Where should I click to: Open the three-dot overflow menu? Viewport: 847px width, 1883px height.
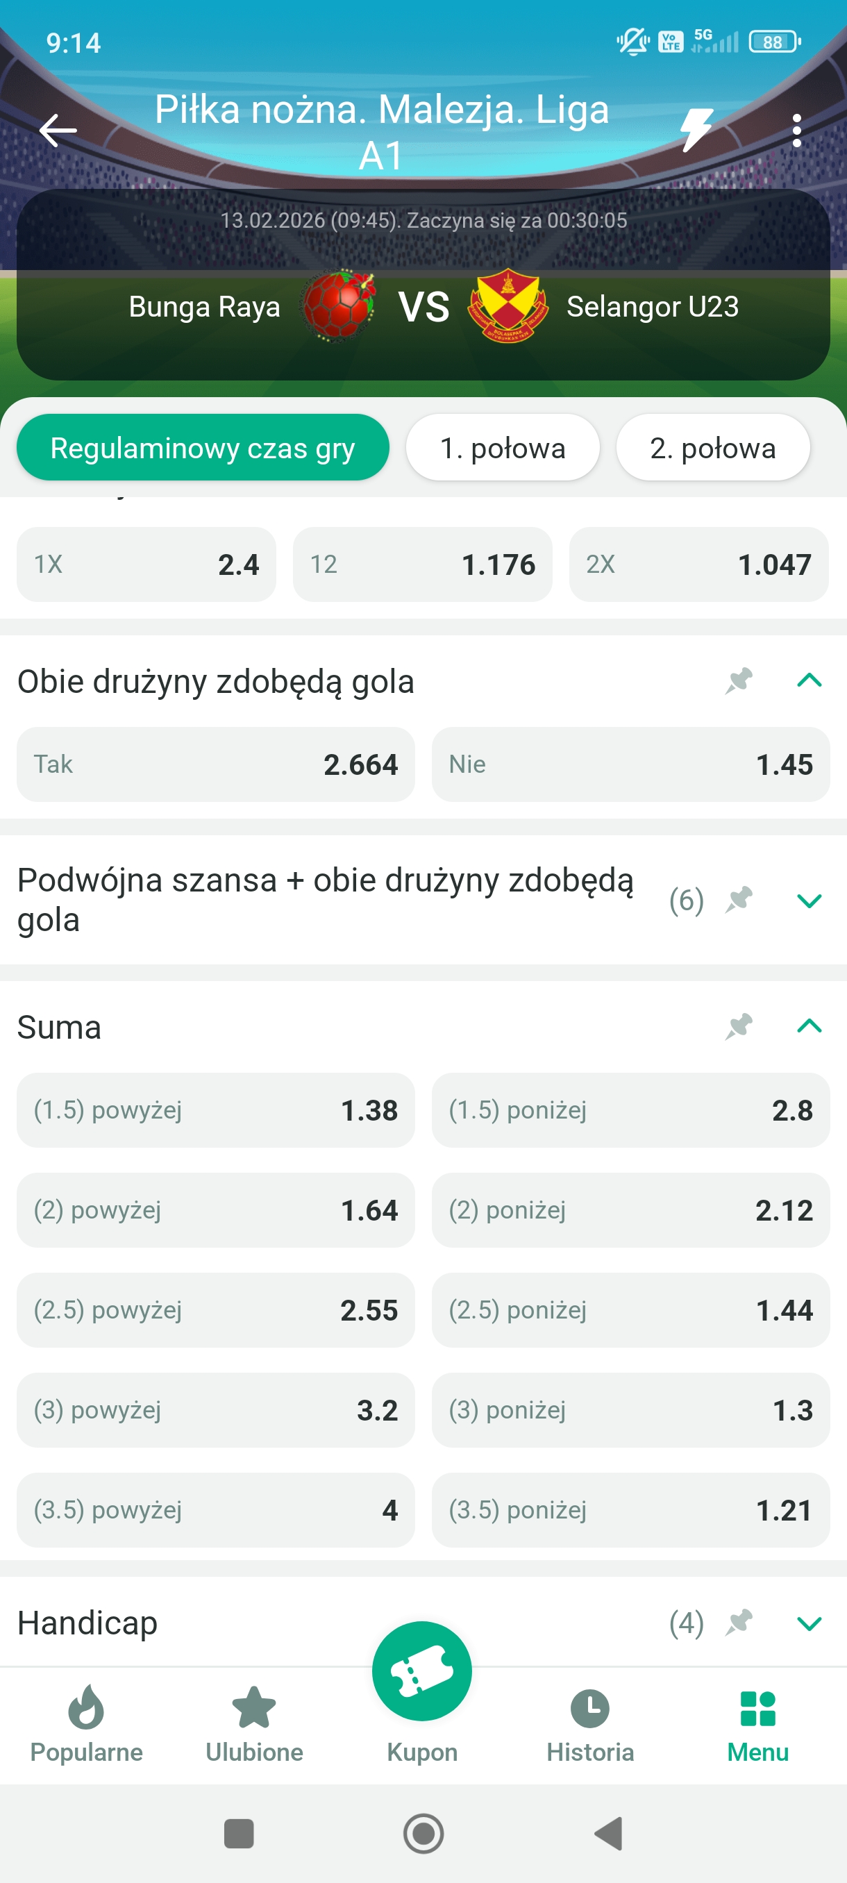[796, 131]
